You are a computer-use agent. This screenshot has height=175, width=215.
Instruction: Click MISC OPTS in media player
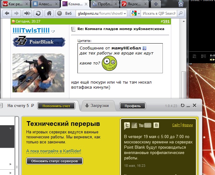click(x=204, y=56)
